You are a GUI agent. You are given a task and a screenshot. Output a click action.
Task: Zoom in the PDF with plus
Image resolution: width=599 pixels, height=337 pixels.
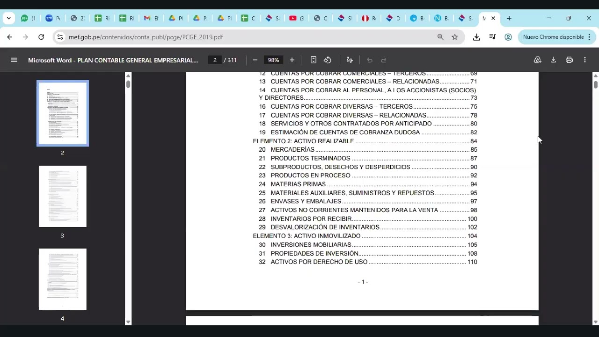pyautogui.click(x=292, y=60)
